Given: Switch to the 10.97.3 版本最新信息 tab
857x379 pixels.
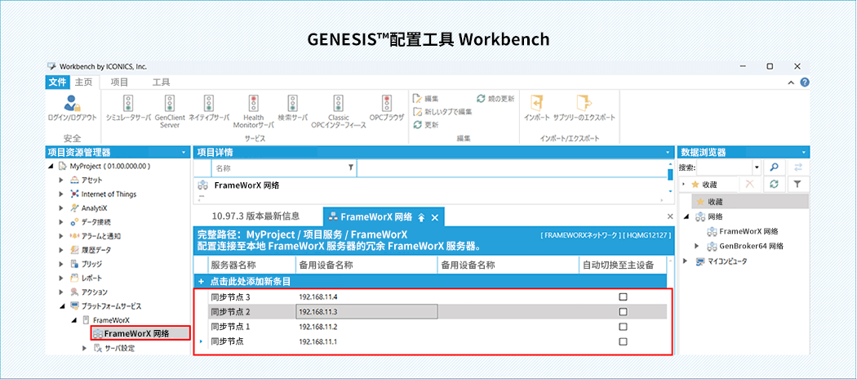Looking at the screenshot, I should pyautogui.click(x=255, y=216).
